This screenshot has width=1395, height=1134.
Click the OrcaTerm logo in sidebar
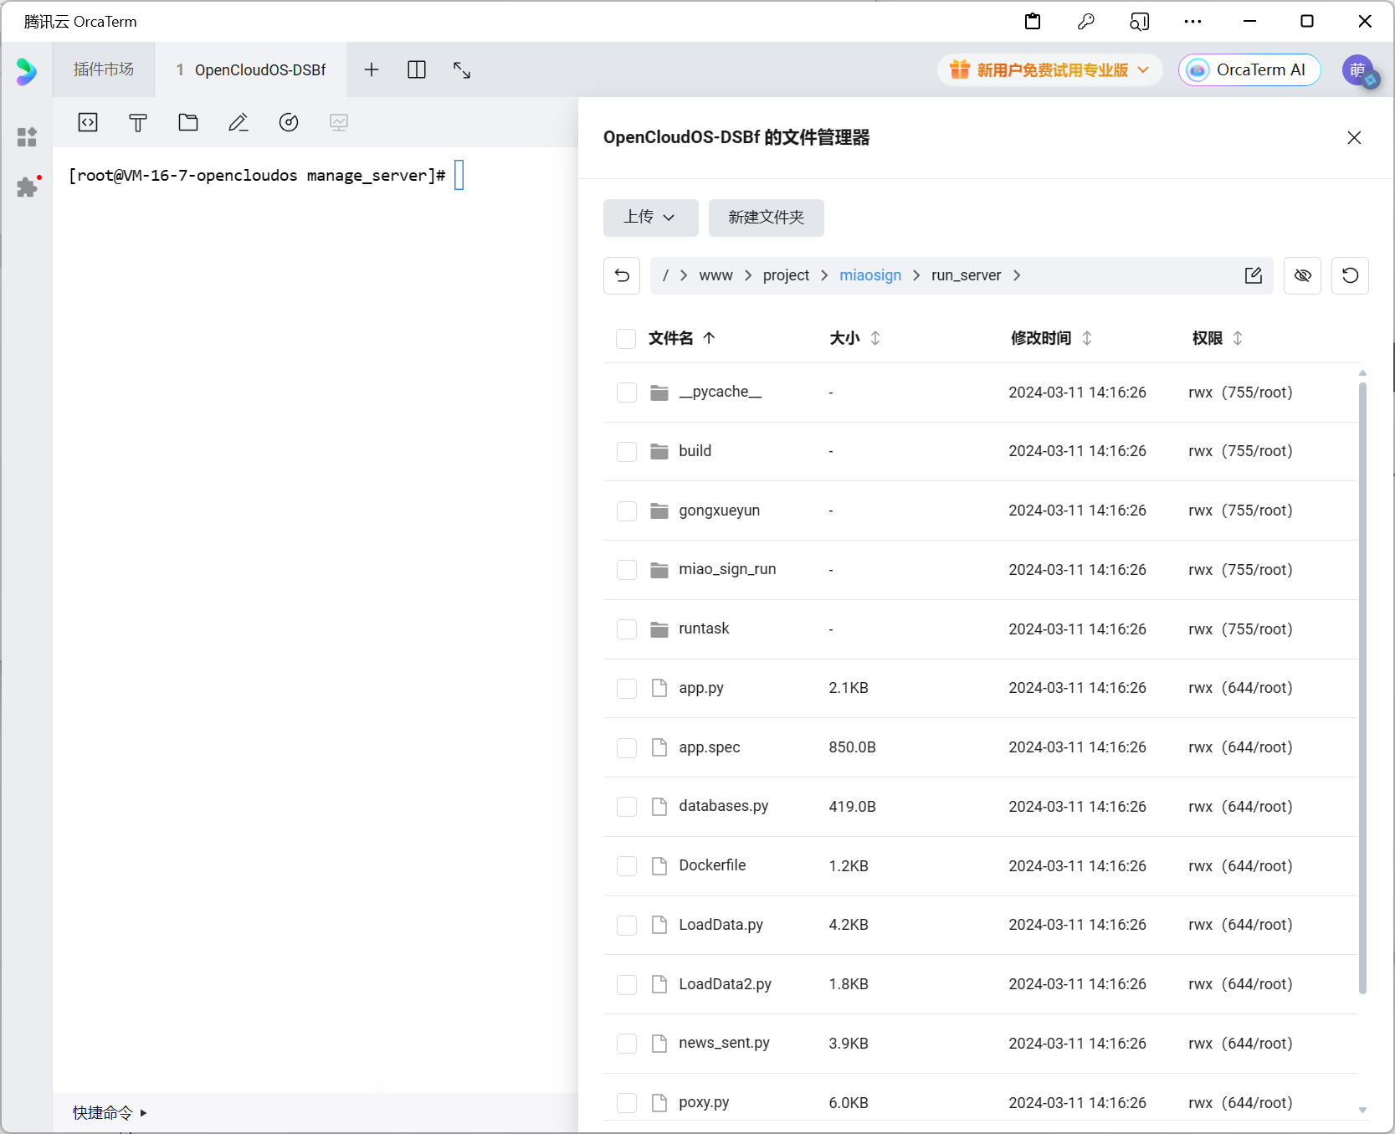pos(27,71)
